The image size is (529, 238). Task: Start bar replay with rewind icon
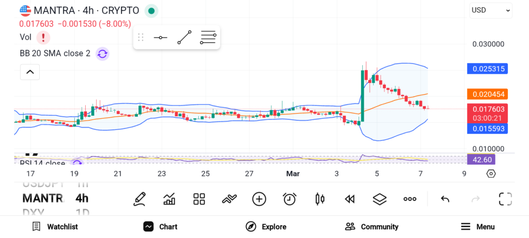tap(350, 199)
